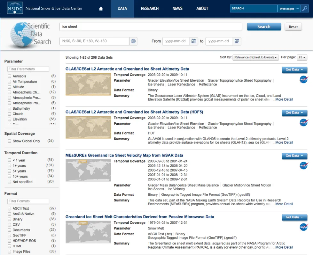This screenshot has width=313, height=255.
Task: Open the to date calendar picker
Action: pos(237,41)
